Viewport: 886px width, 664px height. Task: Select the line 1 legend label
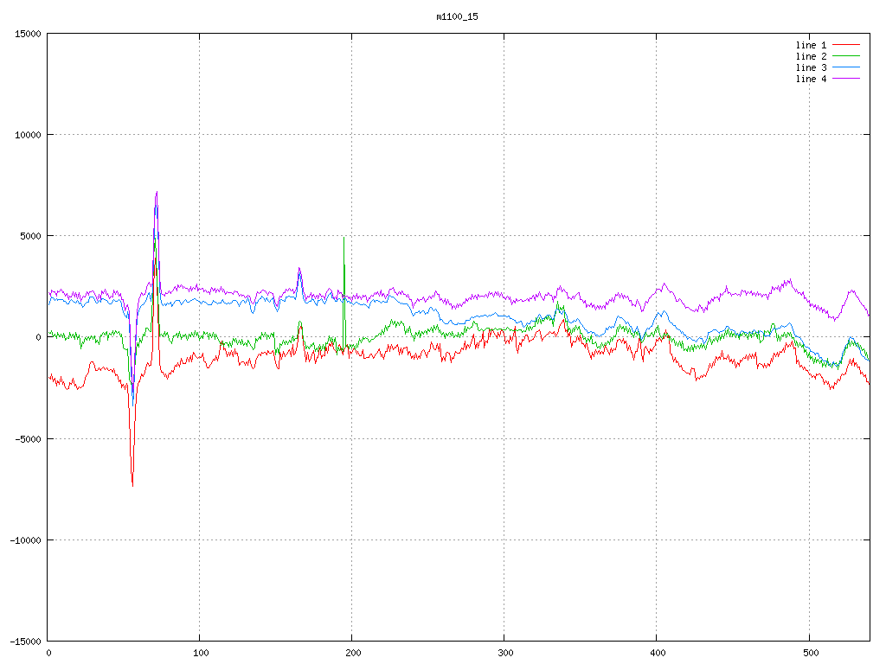point(811,45)
